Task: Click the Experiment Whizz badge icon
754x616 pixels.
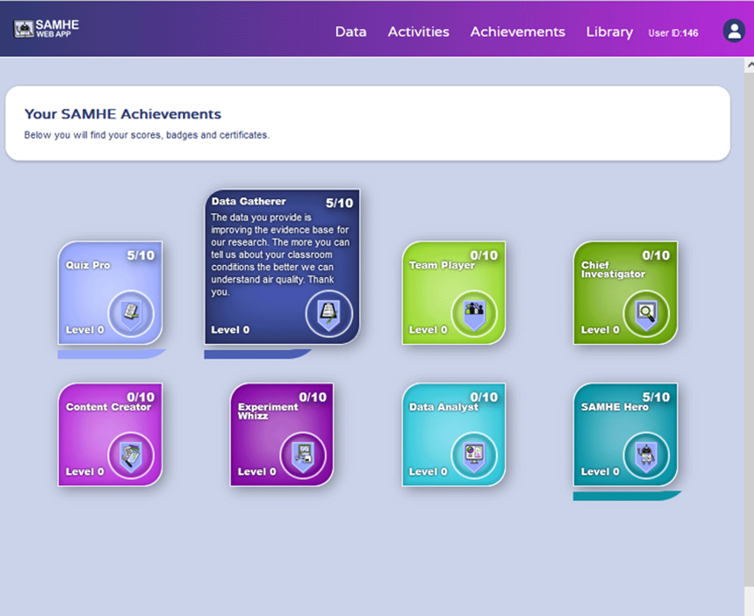Action: click(x=303, y=456)
